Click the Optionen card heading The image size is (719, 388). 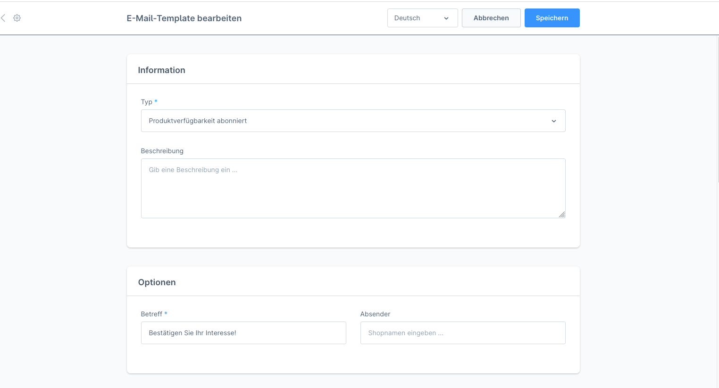click(157, 282)
